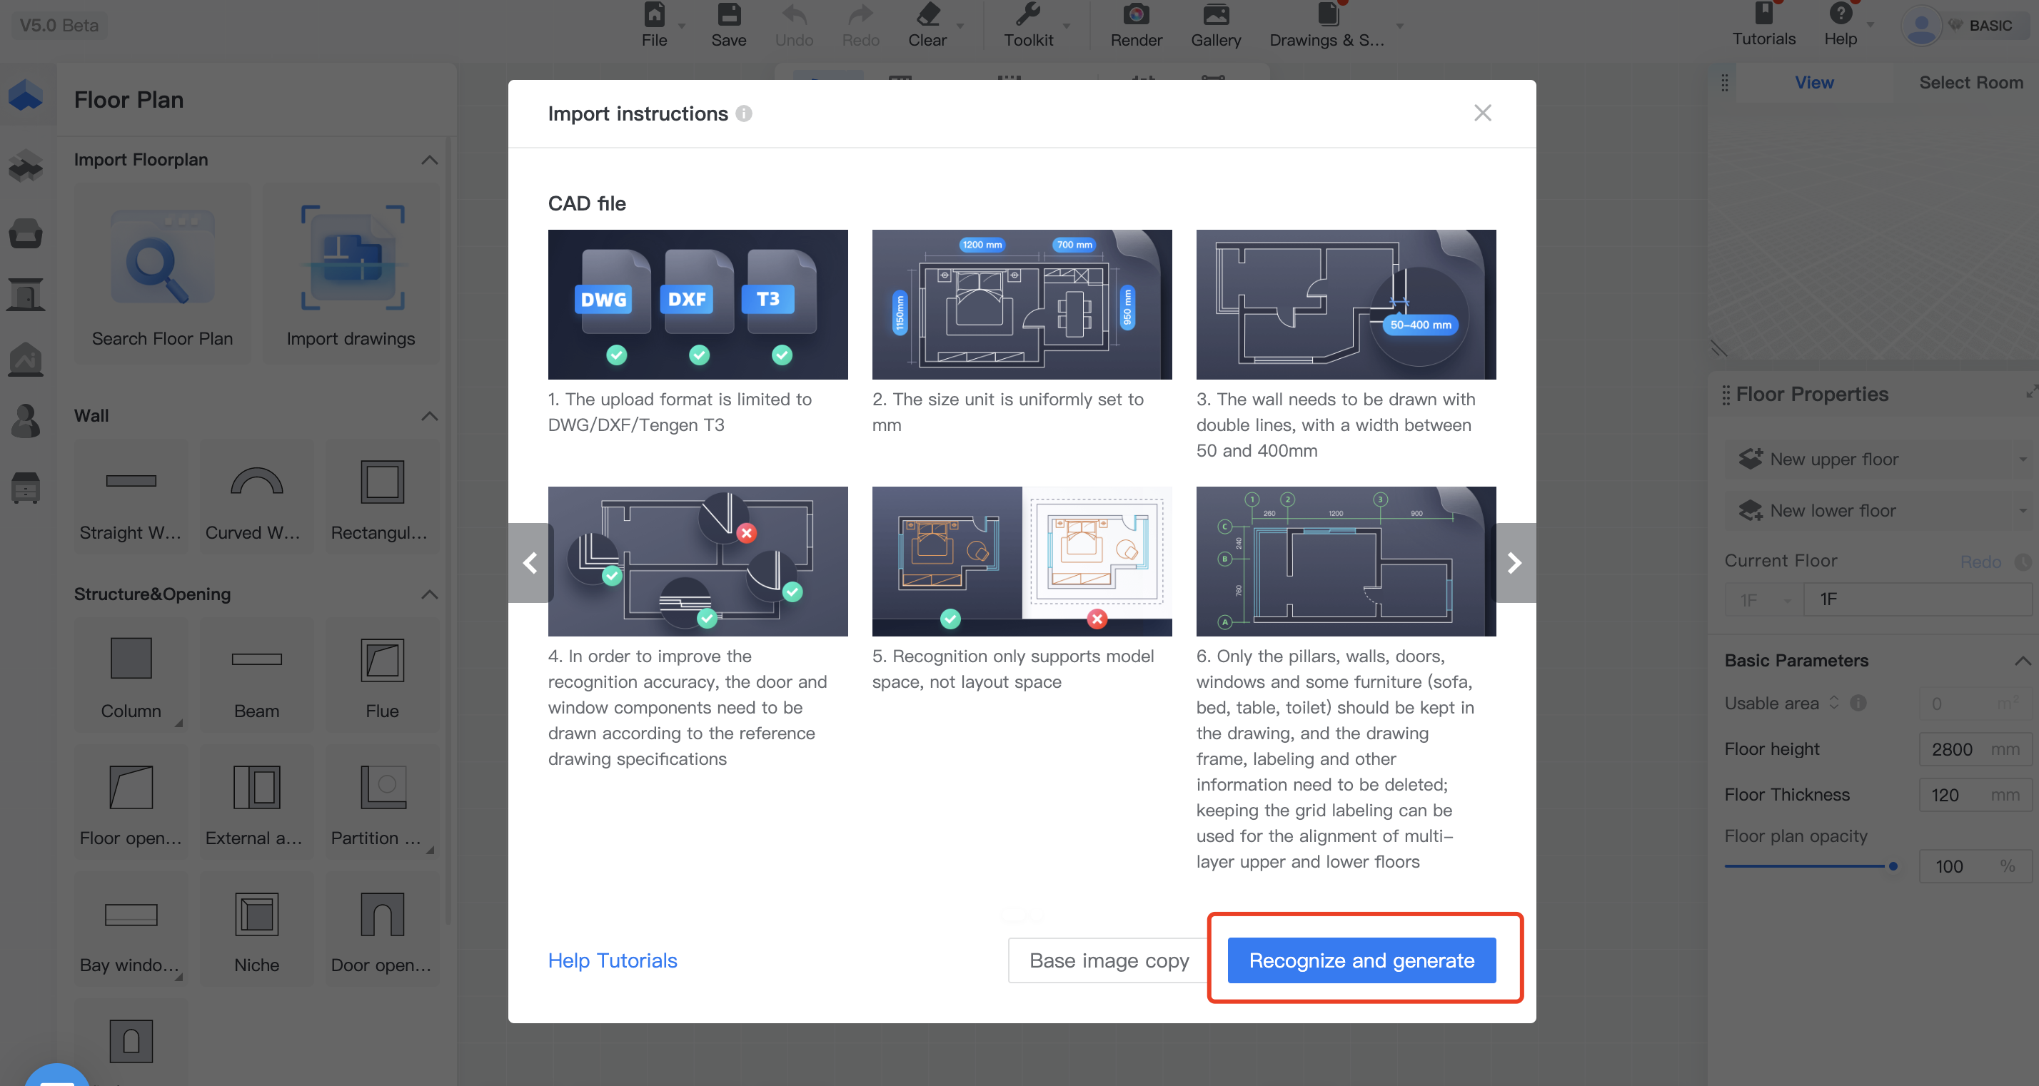Click the info icon beside Import instructions
Viewport: 2039px width, 1086px height.
click(743, 114)
